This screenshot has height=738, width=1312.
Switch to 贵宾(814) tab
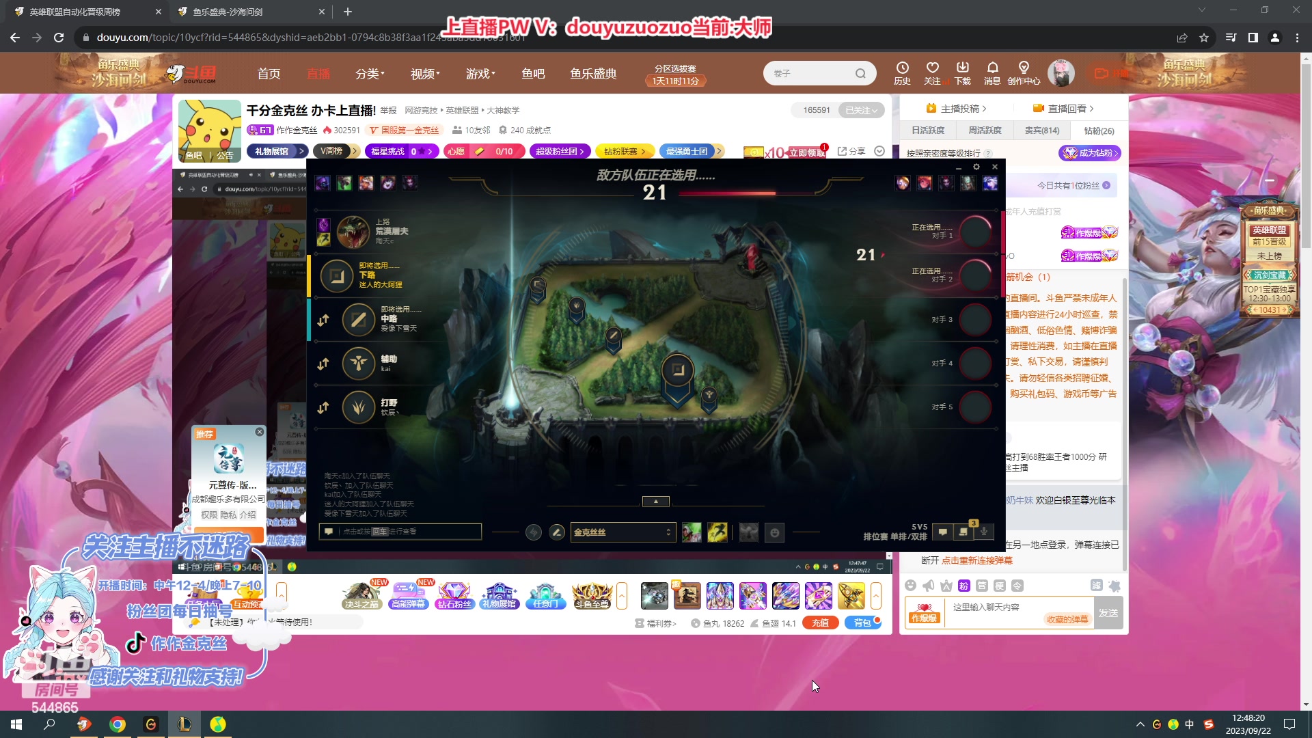1042,131
